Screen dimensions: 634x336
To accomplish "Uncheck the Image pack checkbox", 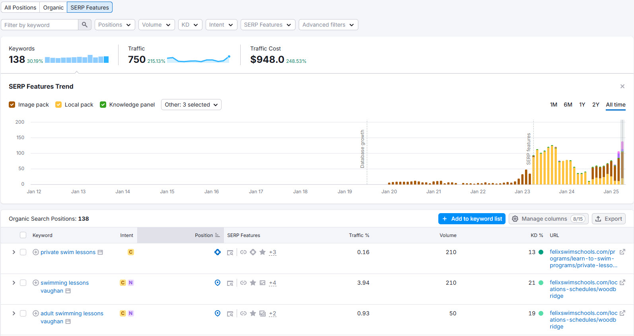I will click(x=12, y=105).
